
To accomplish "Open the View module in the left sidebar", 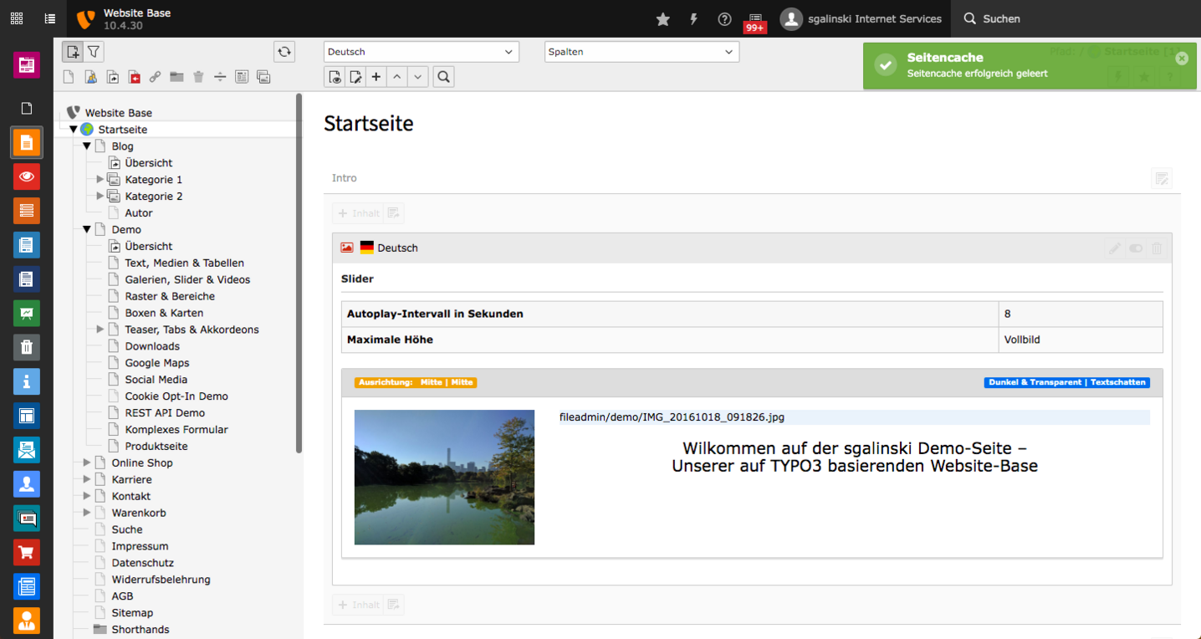I will (x=26, y=176).
